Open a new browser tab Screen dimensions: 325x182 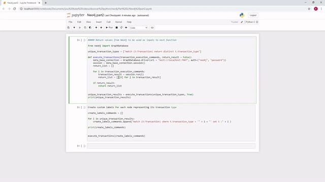tap(46, 3)
